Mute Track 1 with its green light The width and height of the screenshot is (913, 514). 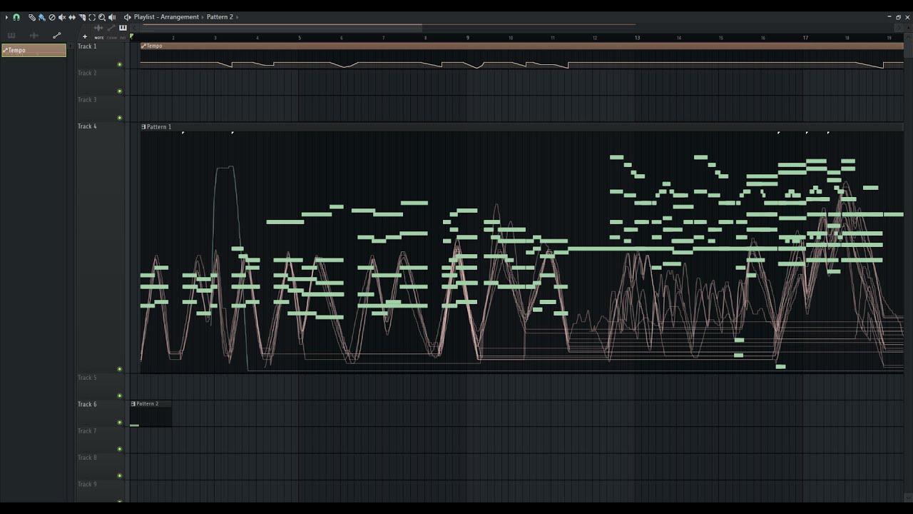(119, 64)
